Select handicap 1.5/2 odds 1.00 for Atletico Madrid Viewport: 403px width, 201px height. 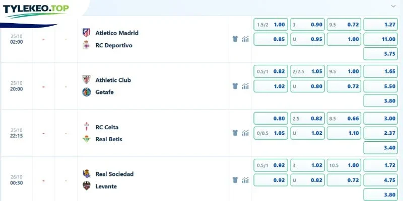coord(271,25)
